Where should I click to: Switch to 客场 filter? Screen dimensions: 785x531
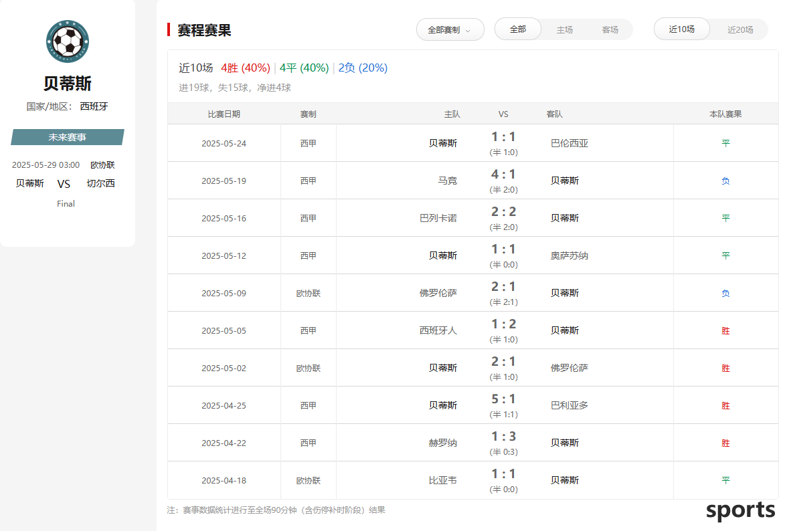tap(610, 29)
